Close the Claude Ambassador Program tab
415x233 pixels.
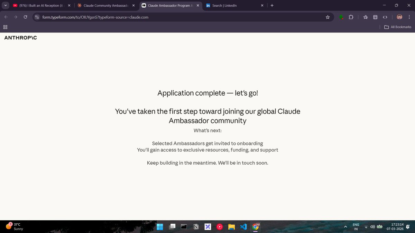(x=198, y=6)
